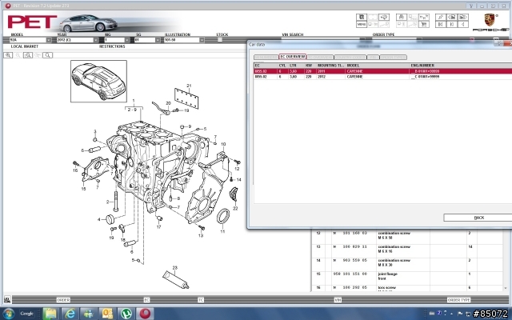Viewport: 512px width, 320px height.
Task: Click callout number 21 on the diagram
Action: point(189,86)
